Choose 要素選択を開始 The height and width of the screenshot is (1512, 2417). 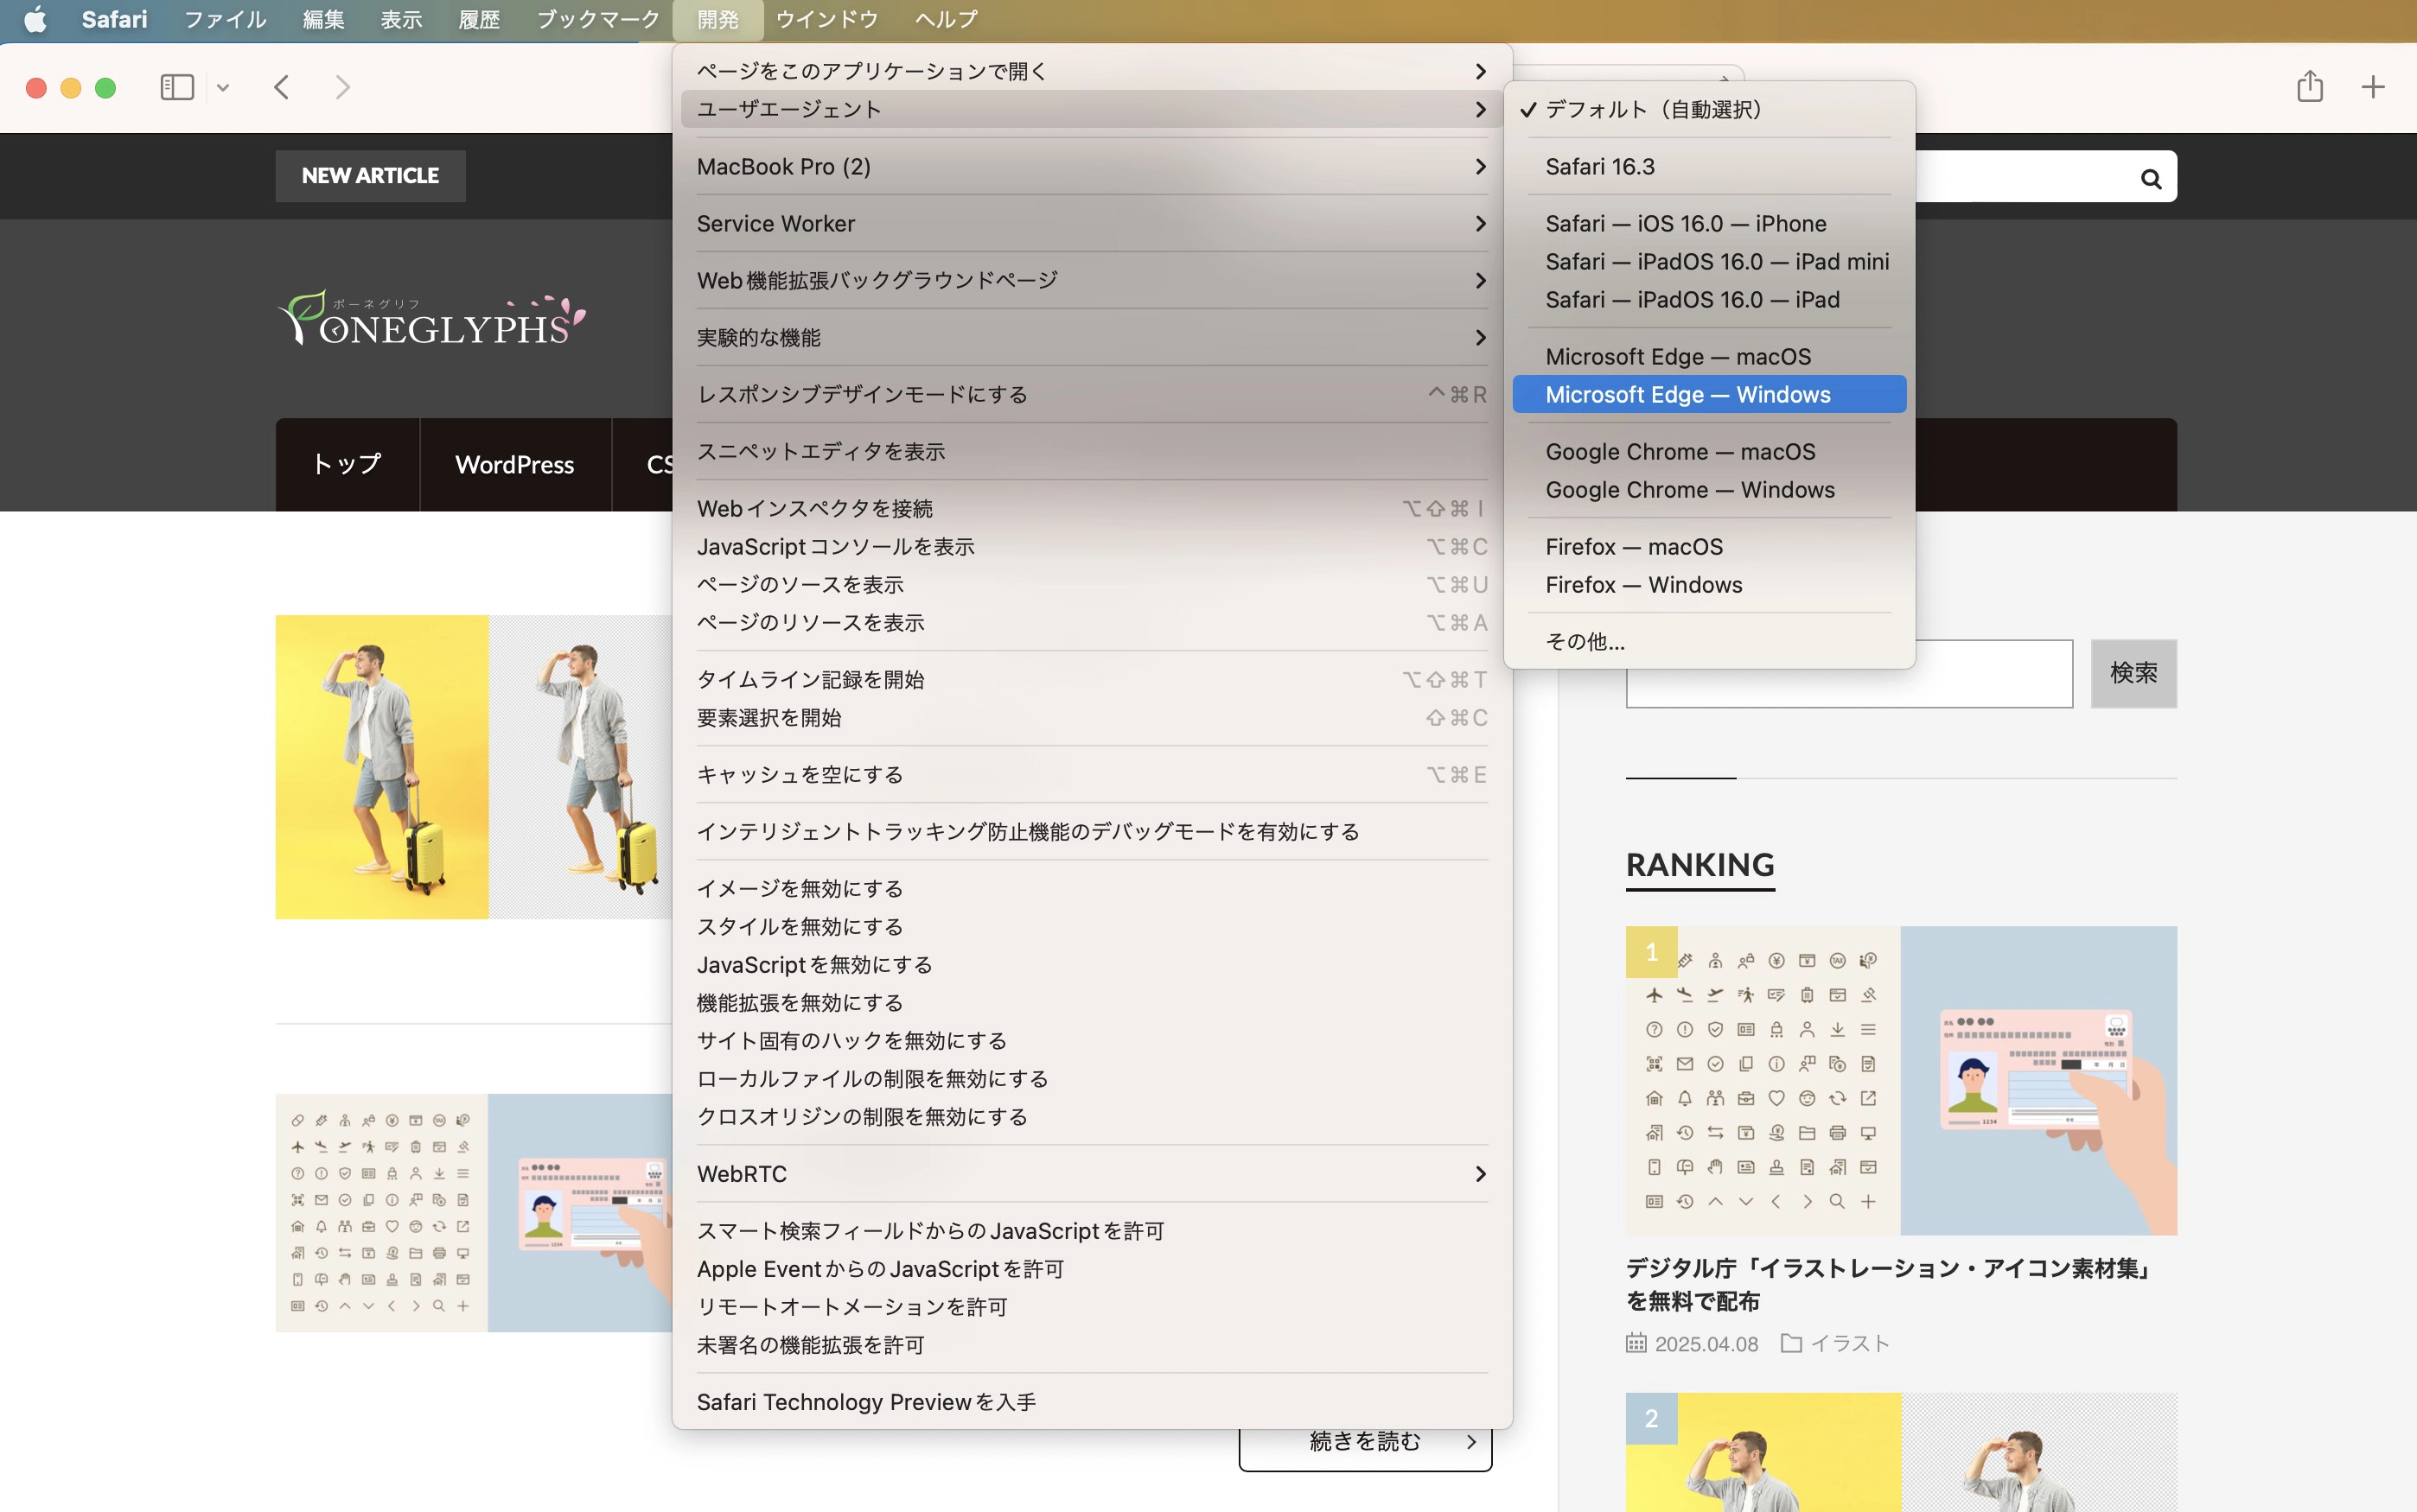pyautogui.click(x=1092, y=717)
